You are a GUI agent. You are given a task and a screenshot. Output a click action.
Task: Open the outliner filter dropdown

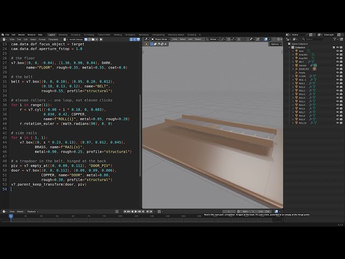coord(336,39)
